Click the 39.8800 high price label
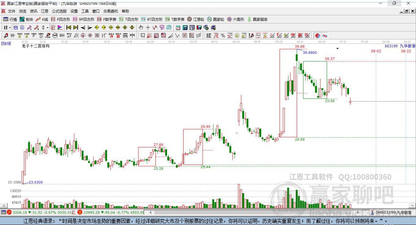Screen dimensions: 416x225 pyautogui.click(x=310, y=52)
